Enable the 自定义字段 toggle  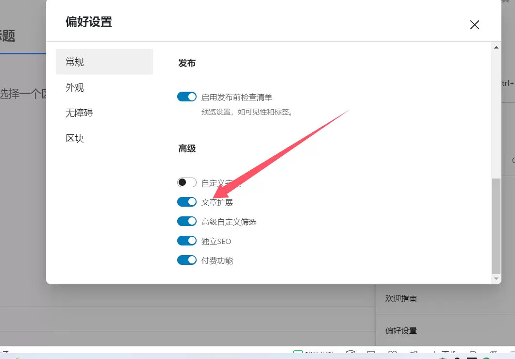(x=186, y=182)
